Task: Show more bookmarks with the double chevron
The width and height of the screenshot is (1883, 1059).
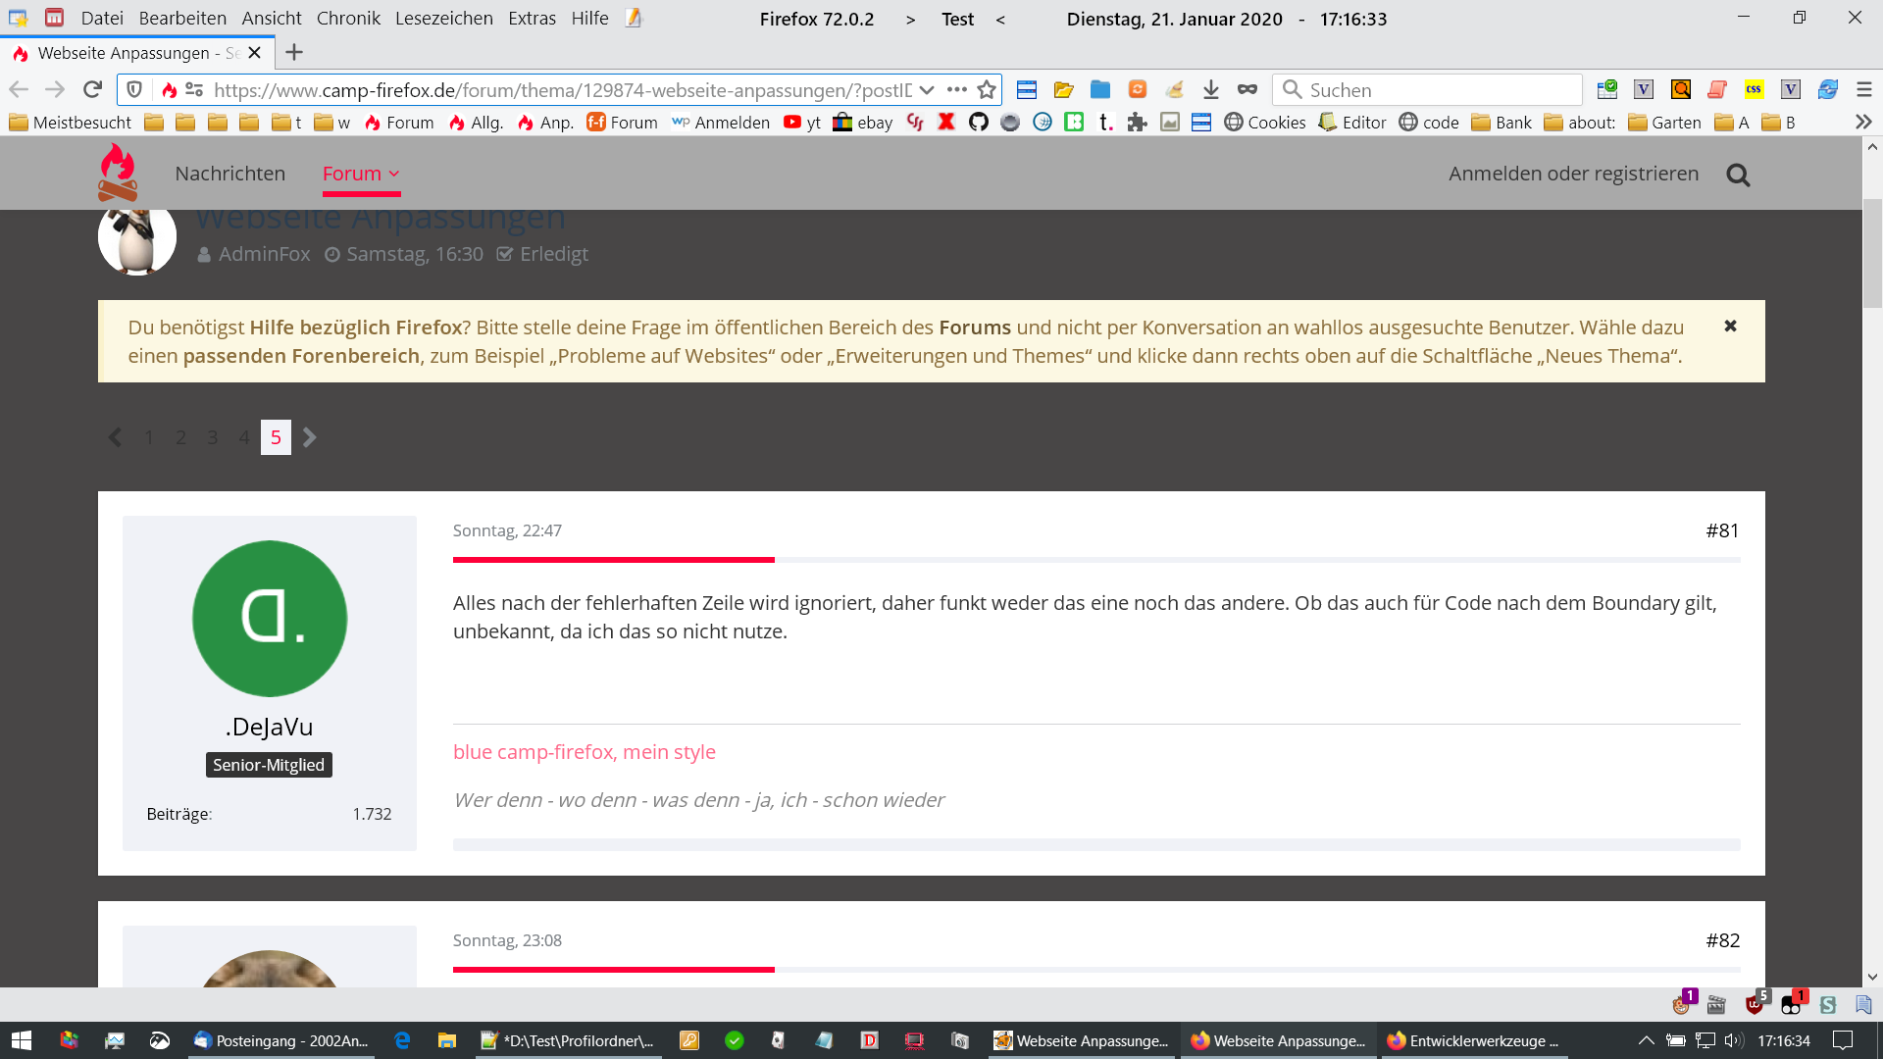Action: click(x=1863, y=122)
